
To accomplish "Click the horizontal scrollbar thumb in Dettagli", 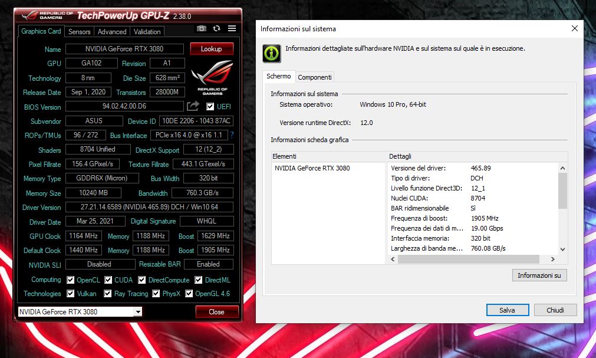I will tap(468, 259).
